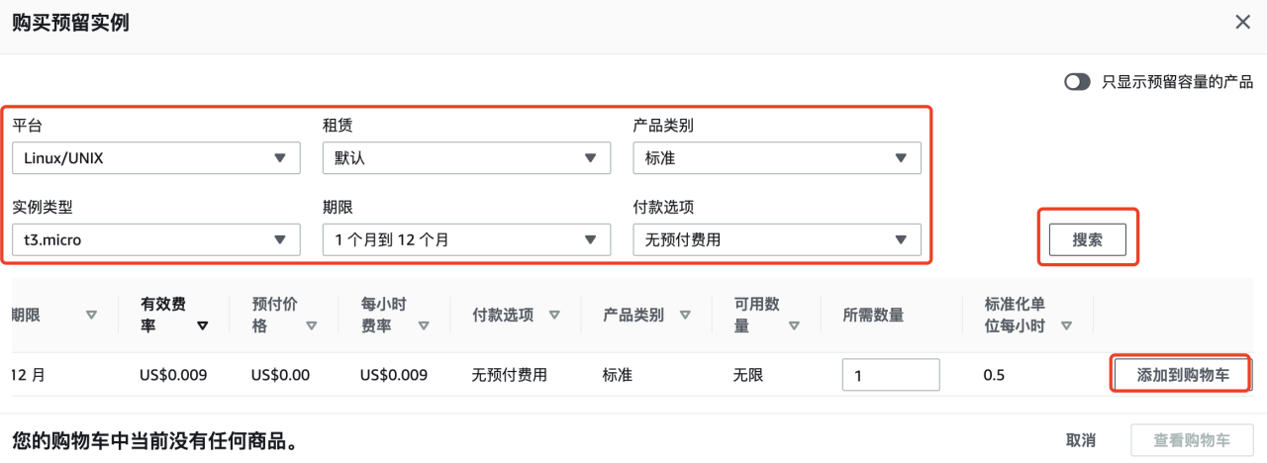Viewport: 1267px width, 463px height.
Task: Open the 期限 1 个月到 12 个月 dropdown
Action: (x=466, y=239)
